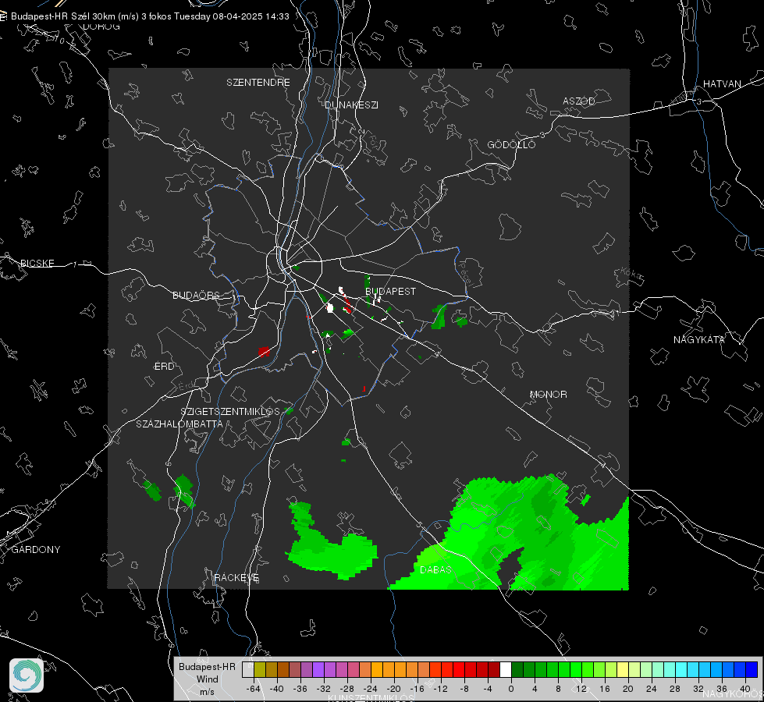Click the SZENTENDRE city label

pos(258,83)
